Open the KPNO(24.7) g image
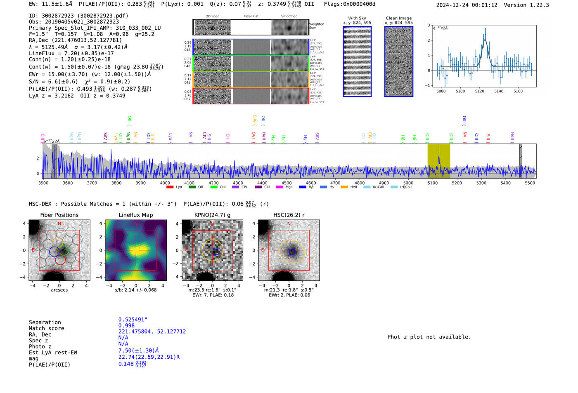This screenshot has width=578, height=393. point(212,250)
